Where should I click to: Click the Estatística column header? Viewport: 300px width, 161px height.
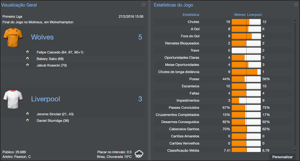pyautogui.click(x=191, y=15)
